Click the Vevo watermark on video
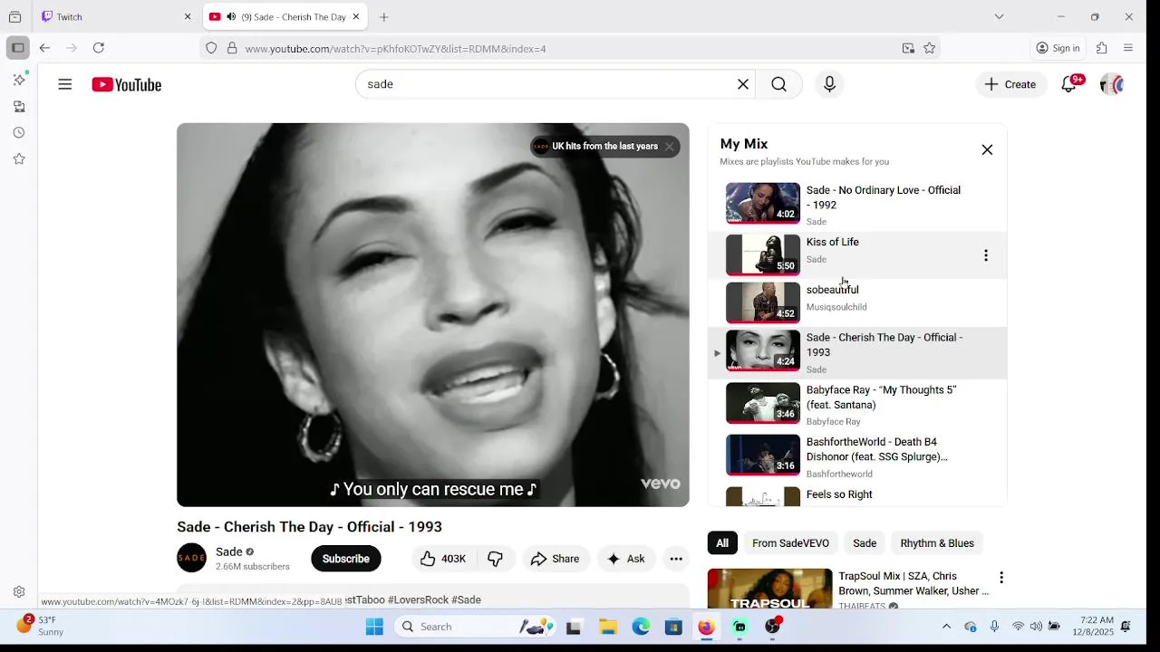Screen dimensions: 1160x652 pos(661,484)
